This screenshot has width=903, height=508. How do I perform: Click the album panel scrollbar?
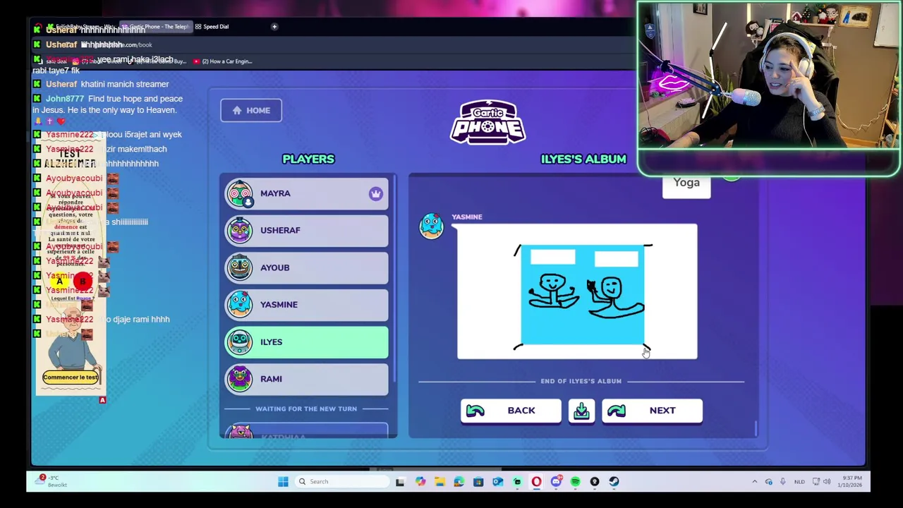pyautogui.click(x=756, y=428)
